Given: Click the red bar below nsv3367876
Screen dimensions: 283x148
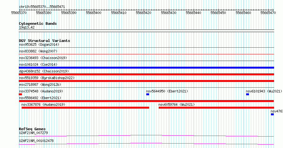Looking at the screenshot, I should pos(85,108).
